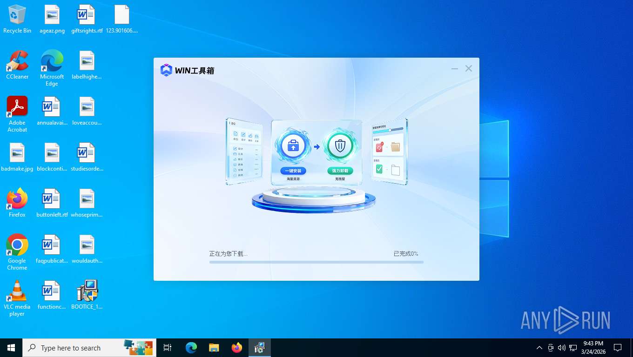Open the Windows Start menu

click(x=11, y=348)
